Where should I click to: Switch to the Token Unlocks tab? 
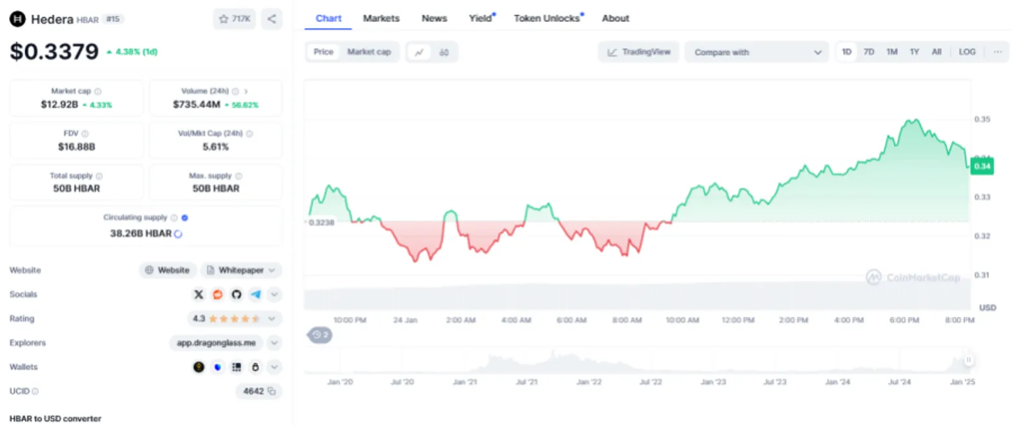[x=548, y=19]
